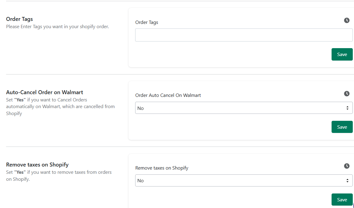Click the "Auto-Cancel Order on Walmart" heading
The height and width of the screenshot is (208, 354).
pyautogui.click(x=45, y=92)
